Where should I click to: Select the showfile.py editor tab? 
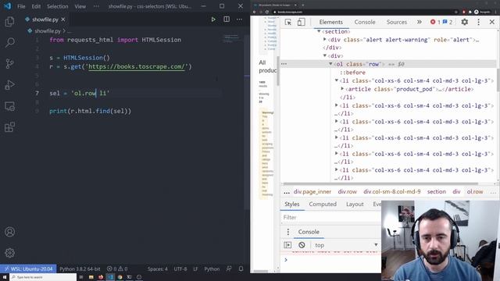45,20
